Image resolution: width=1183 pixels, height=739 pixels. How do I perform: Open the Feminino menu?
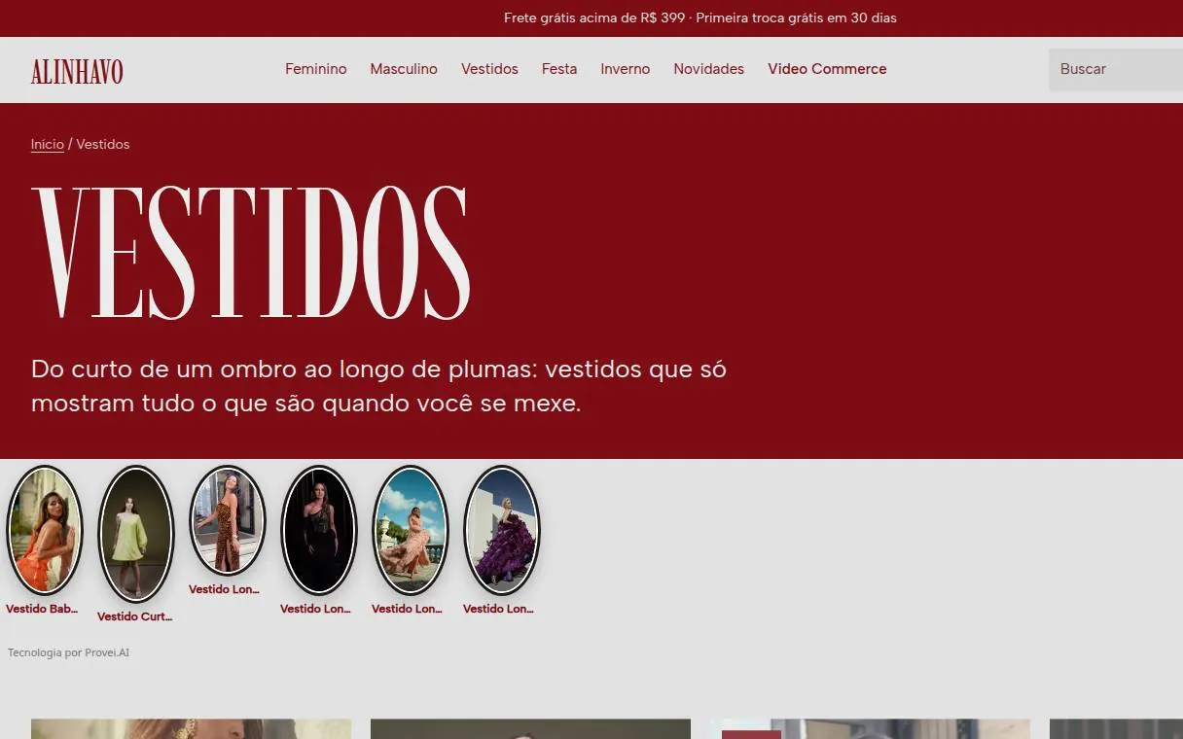316,69
